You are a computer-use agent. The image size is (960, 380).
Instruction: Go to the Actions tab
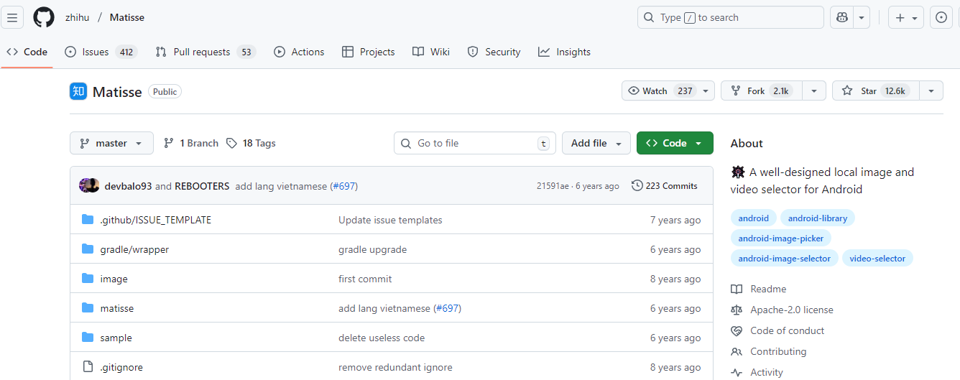pos(299,52)
